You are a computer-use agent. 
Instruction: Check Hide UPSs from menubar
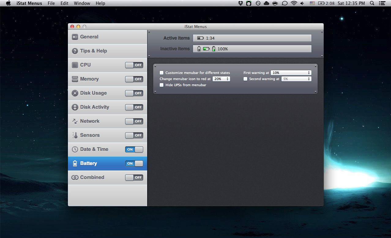pos(162,85)
